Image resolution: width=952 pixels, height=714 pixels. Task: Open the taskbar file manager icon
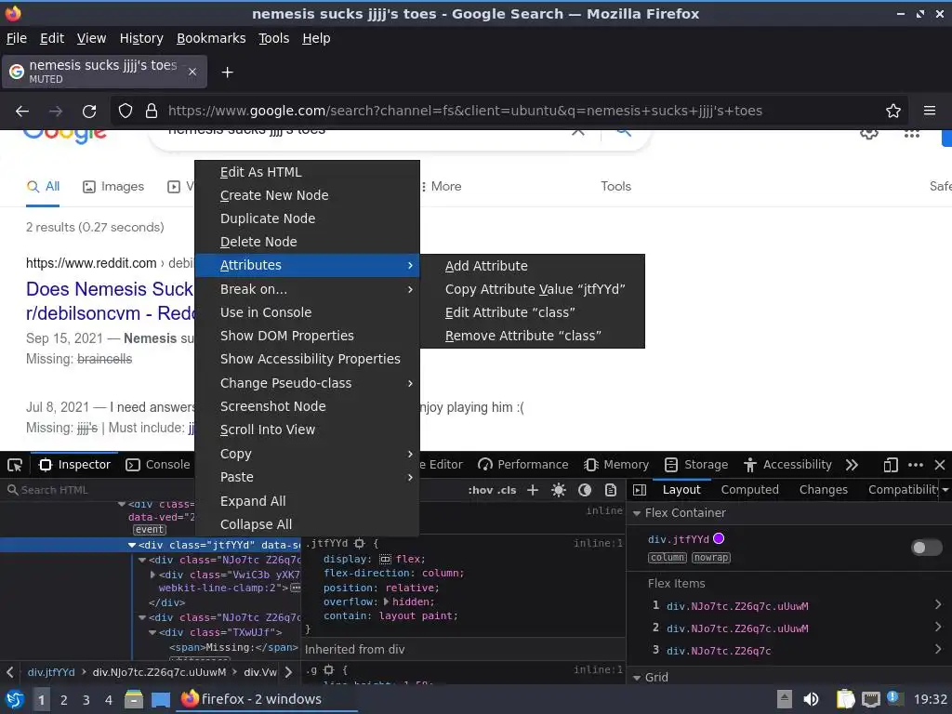(x=134, y=699)
